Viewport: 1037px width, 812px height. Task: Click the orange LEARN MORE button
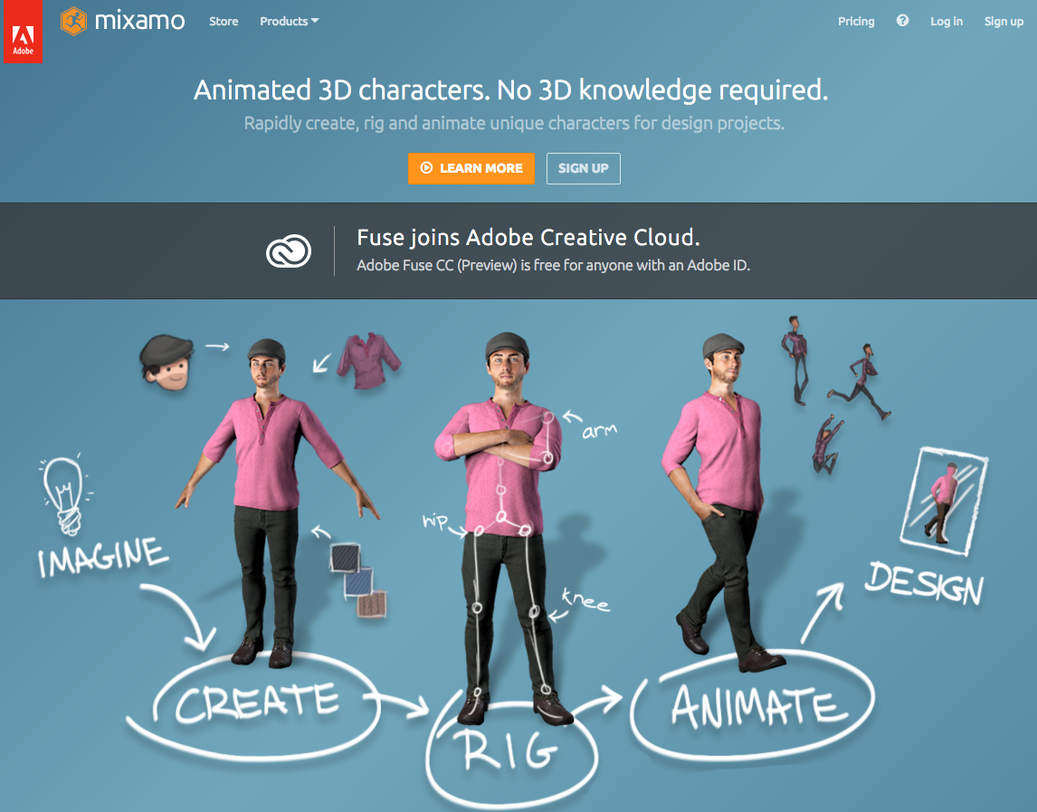pyautogui.click(x=471, y=168)
